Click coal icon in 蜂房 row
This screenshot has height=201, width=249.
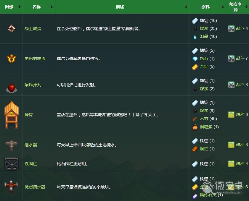pos(195,111)
